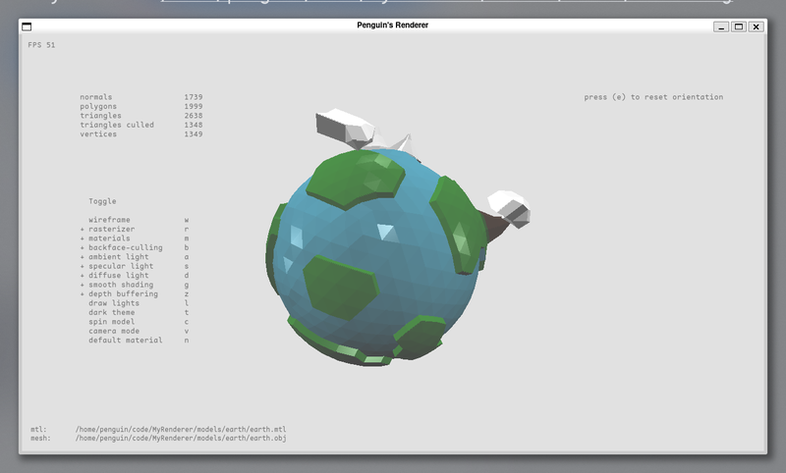786x473 pixels.
Task: Click the w key hint for wireframe
Action: [187, 220]
